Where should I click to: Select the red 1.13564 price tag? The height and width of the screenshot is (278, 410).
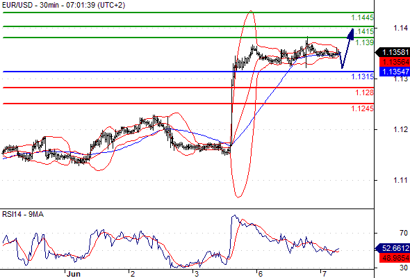click(395, 62)
